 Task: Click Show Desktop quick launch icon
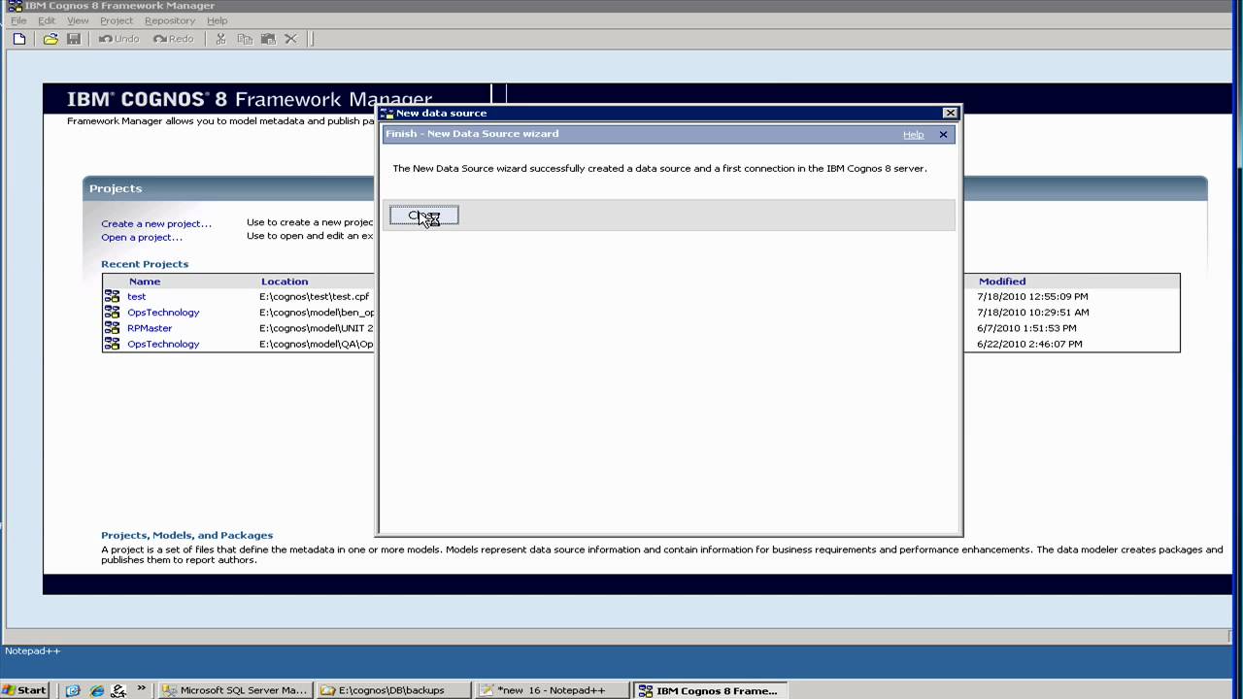pyautogui.click(x=73, y=690)
